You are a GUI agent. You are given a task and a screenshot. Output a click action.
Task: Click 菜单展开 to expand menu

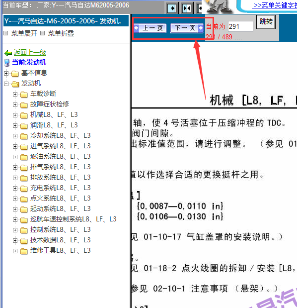24,33
